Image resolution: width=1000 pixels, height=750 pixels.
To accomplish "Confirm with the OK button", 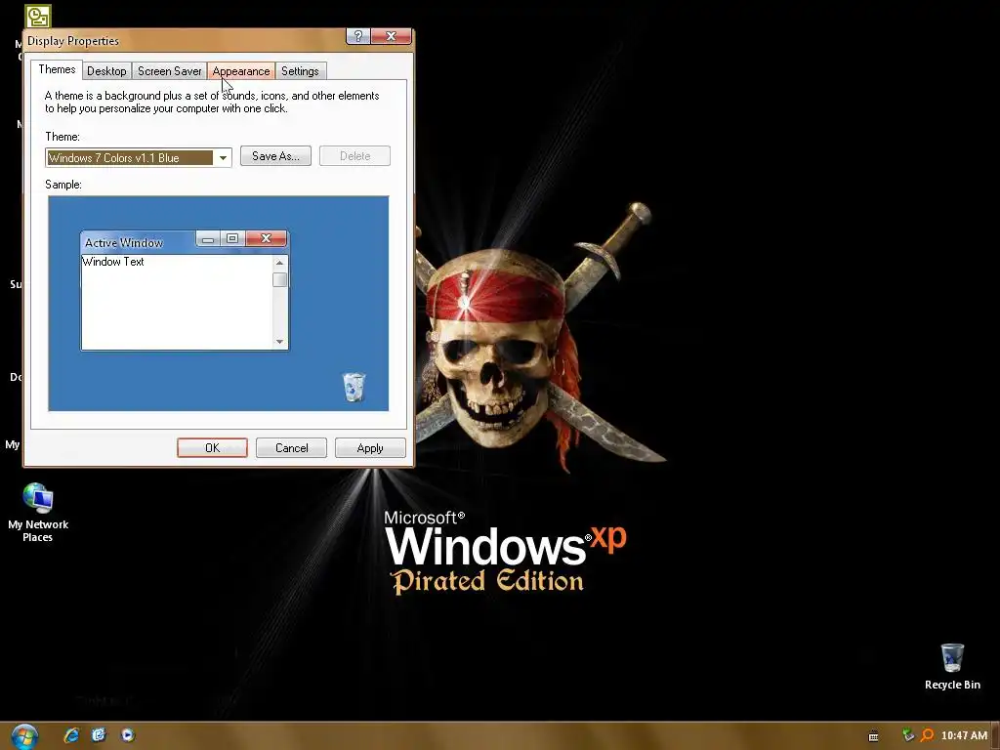I will point(212,447).
